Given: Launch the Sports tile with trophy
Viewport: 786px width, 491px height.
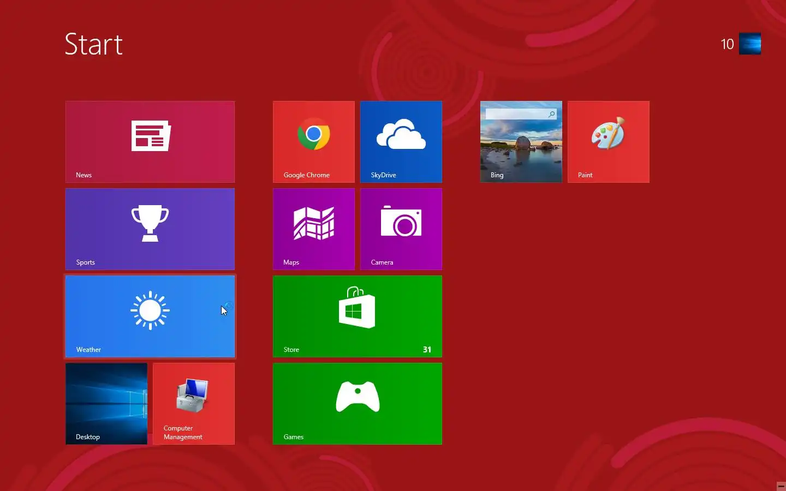Looking at the screenshot, I should click(x=150, y=229).
